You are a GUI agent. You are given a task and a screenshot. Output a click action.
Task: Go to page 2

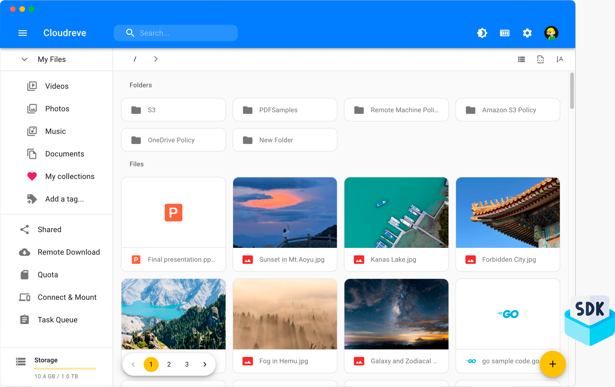[x=169, y=364]
